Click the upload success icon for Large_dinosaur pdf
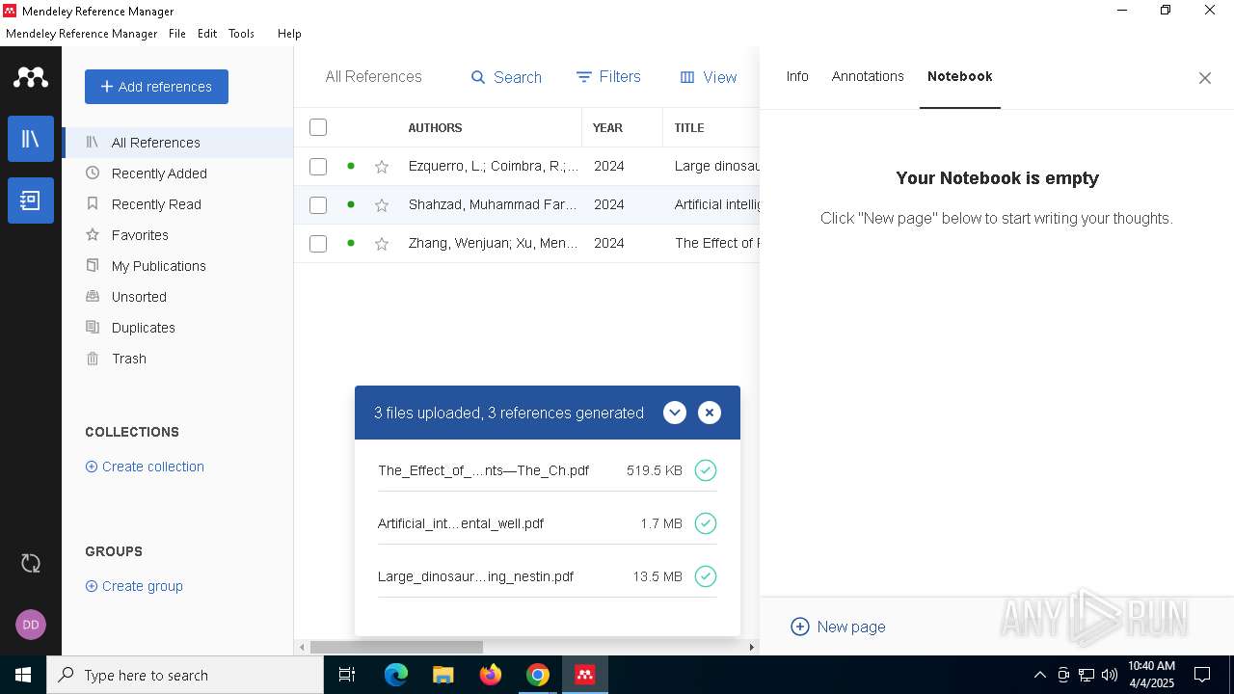The width and height of the screenshot is (1234, 694). 706,576
